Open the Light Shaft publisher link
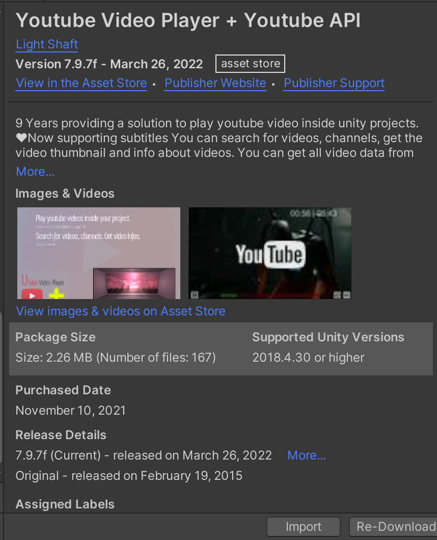437x540 pixels. pos(47,44)
